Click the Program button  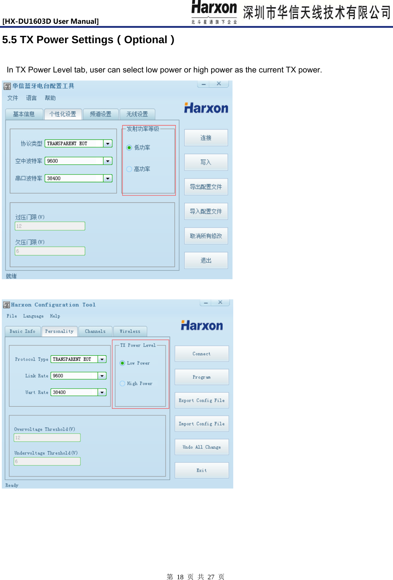click(x=202, y=377)
